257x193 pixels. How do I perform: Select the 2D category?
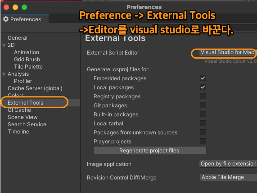11,45
